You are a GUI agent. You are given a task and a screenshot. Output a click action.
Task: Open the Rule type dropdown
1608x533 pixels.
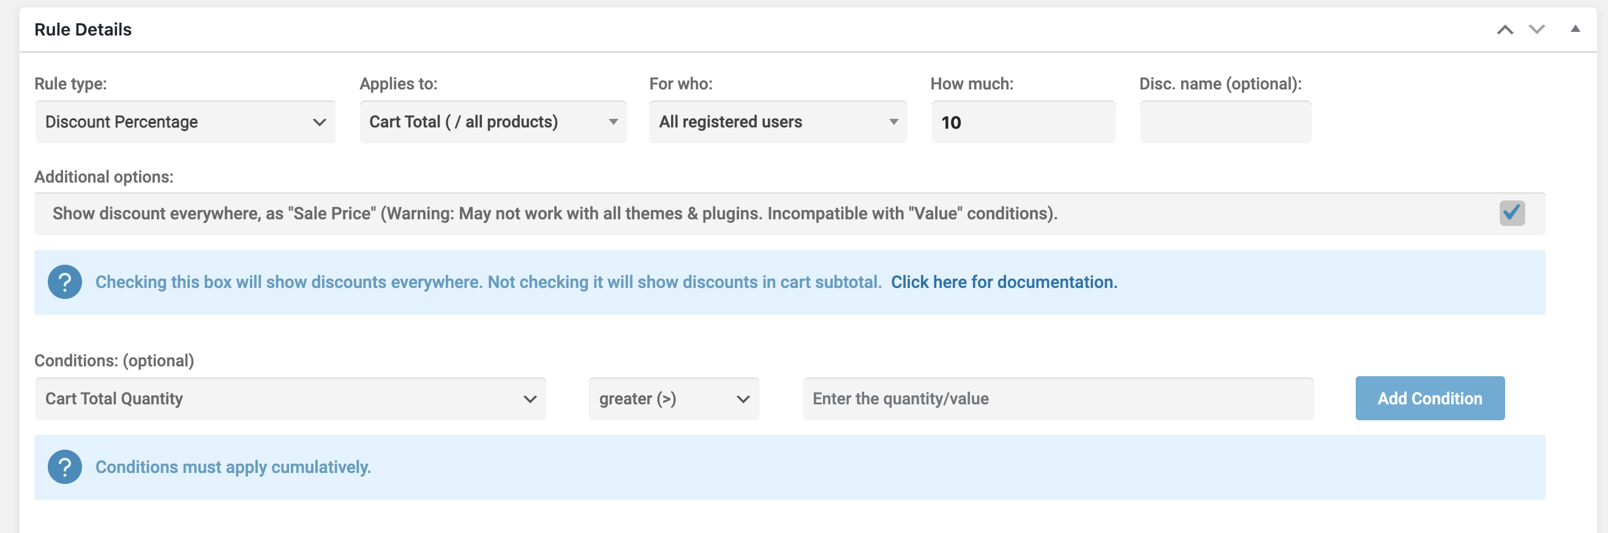coord(186,122)
